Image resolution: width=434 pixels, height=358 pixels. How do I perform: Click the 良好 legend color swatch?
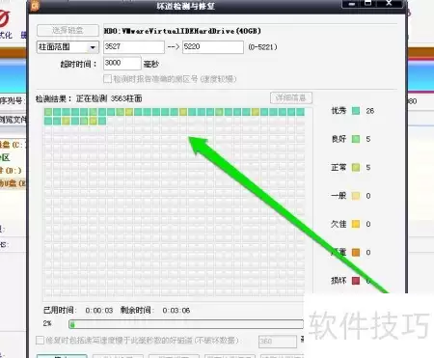pyautogui.click(x=356, y=139)
